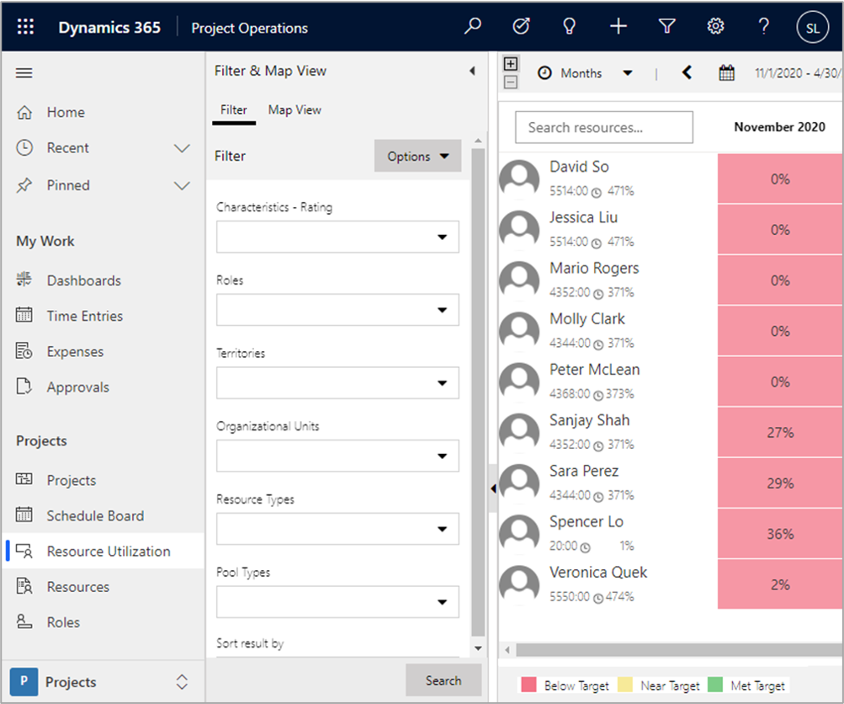Open the Resource Types dropdown
This screenshot has width=844, height=704.
(x=337, y=529)
